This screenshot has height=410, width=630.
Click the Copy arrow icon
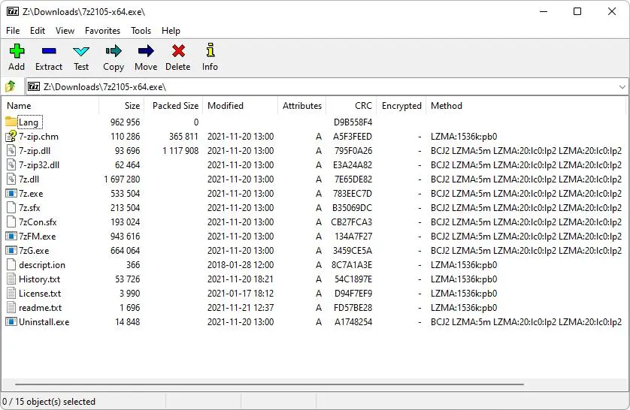(114, 51)
